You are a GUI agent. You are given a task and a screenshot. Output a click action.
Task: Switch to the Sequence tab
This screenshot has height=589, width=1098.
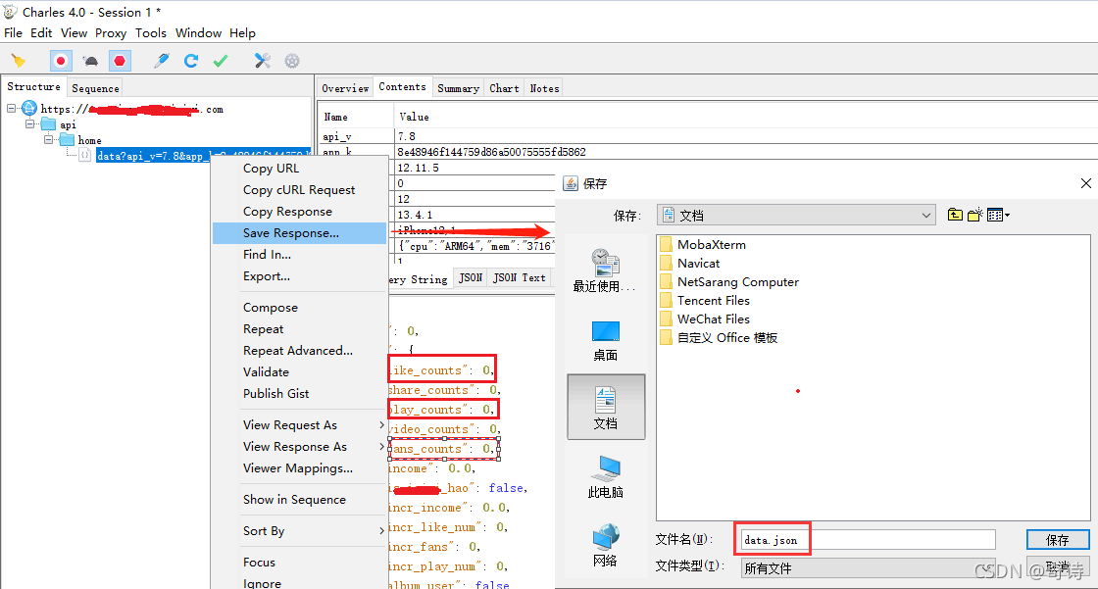[x=95, y=88]
